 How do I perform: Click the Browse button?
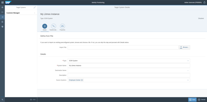185,47
